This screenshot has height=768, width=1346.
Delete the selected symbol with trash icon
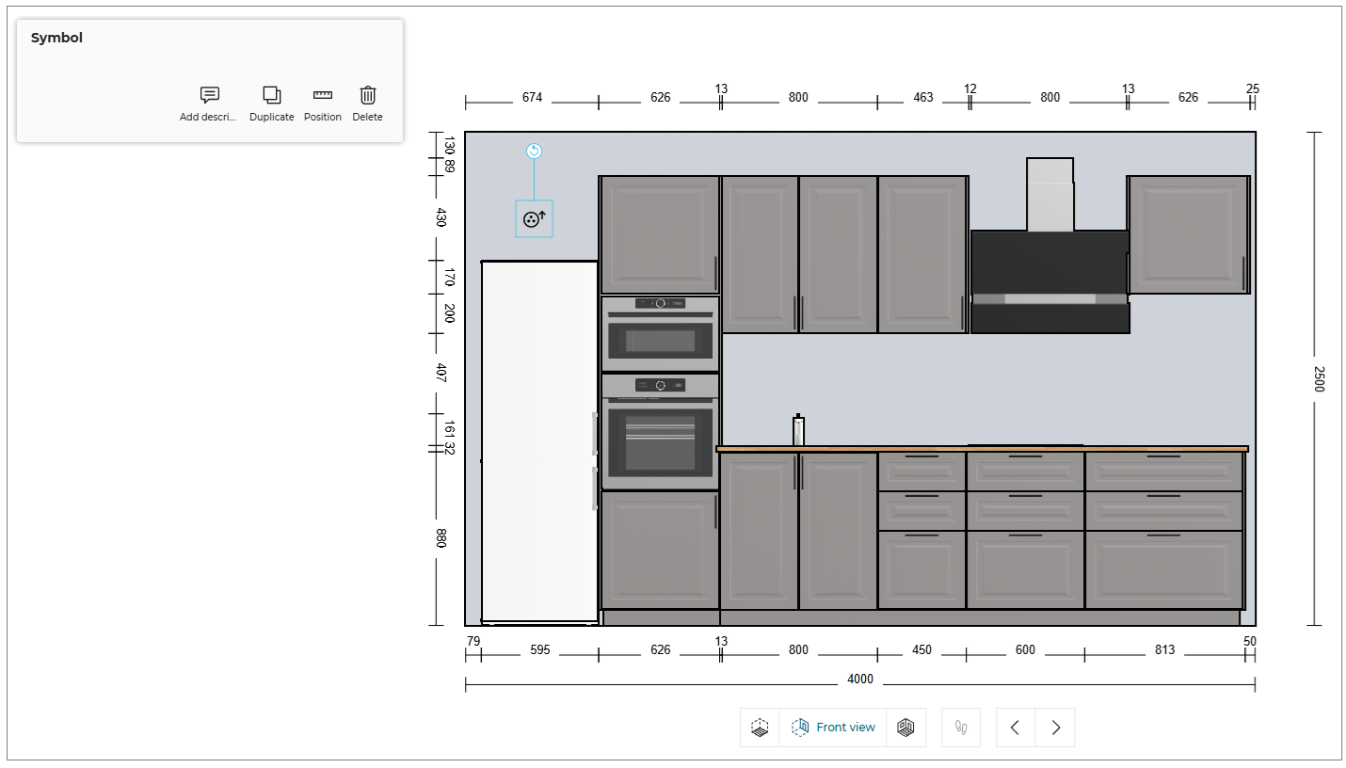[368, 95]
